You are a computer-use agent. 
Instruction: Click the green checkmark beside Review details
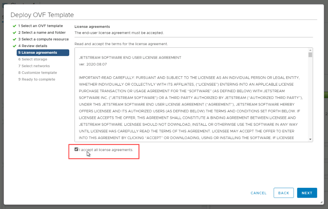coord(14,46)
